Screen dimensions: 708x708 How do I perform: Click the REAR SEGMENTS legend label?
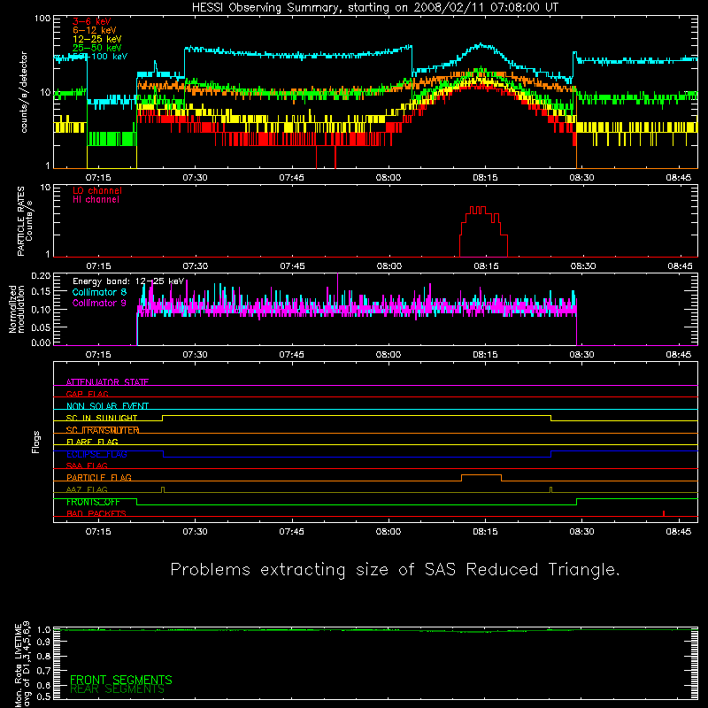point(117,689)
